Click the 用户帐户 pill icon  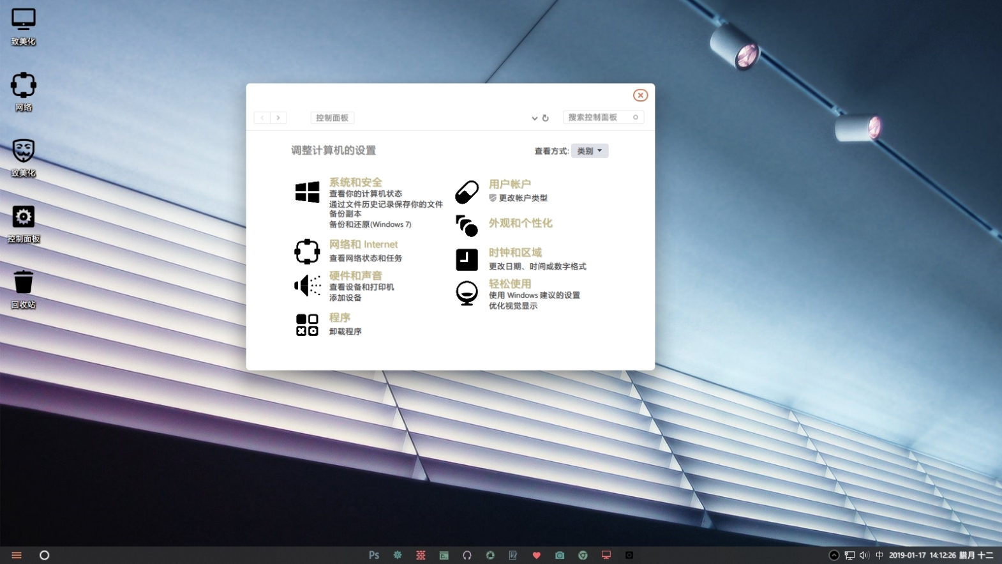click(x=467, y=192)
